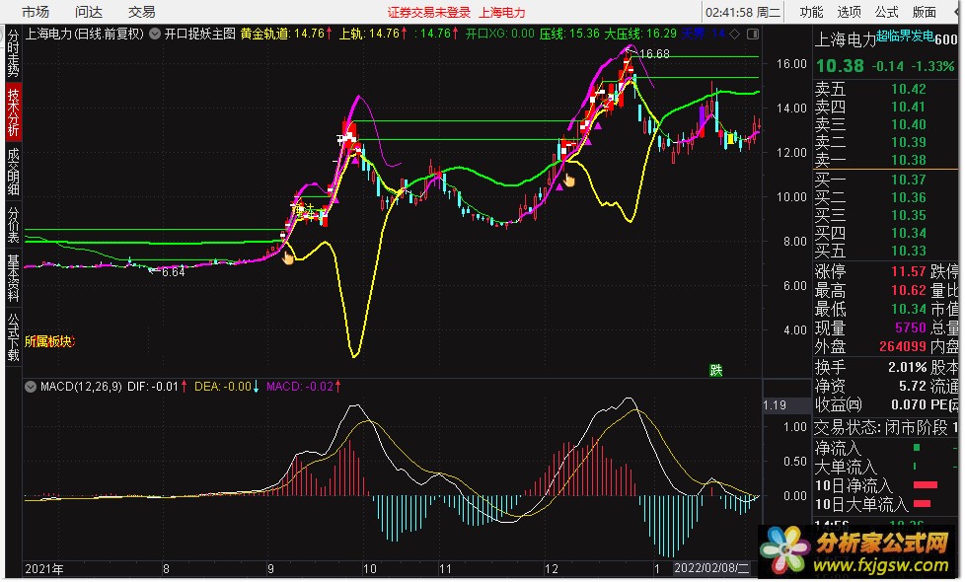The width and height of the screenshot is (965, 582).
Task: Click the 2022/02/08/二 date label
Action: pyautogui.click(x=711, y=568)
